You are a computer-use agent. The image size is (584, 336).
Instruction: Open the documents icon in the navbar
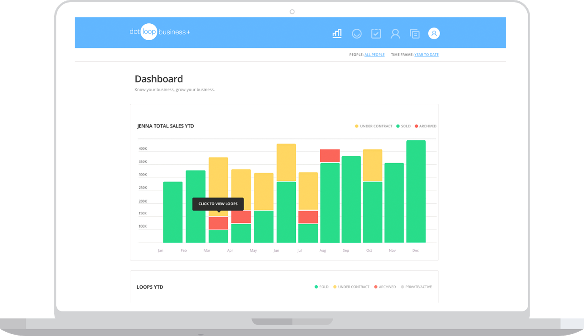[x=414, y=33]
